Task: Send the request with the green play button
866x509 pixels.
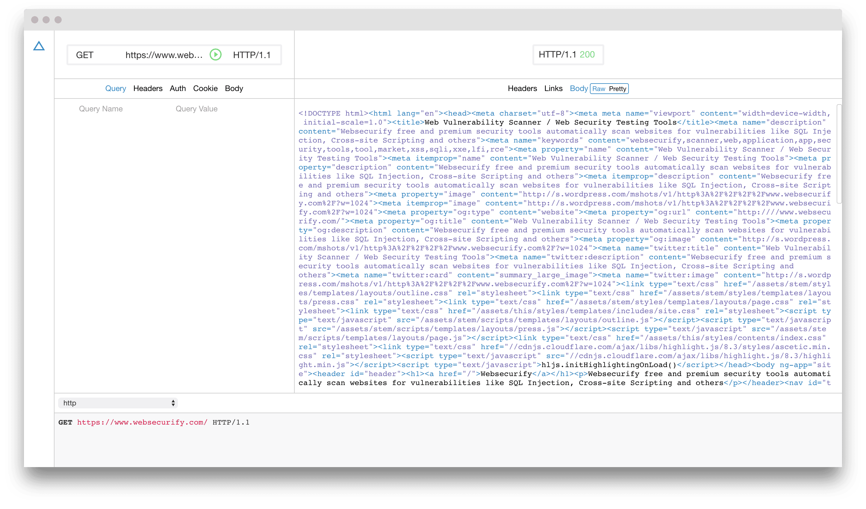Action: pos(216,55)
